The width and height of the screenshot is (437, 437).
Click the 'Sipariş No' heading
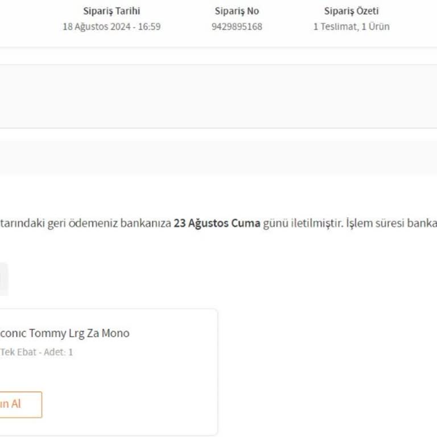(x=237, y=11)
